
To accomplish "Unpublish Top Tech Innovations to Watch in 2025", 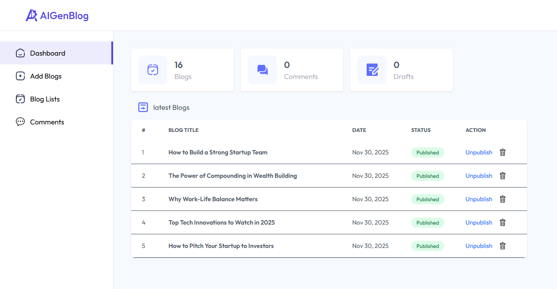I will pyautogui.click(x=479, y=222).
